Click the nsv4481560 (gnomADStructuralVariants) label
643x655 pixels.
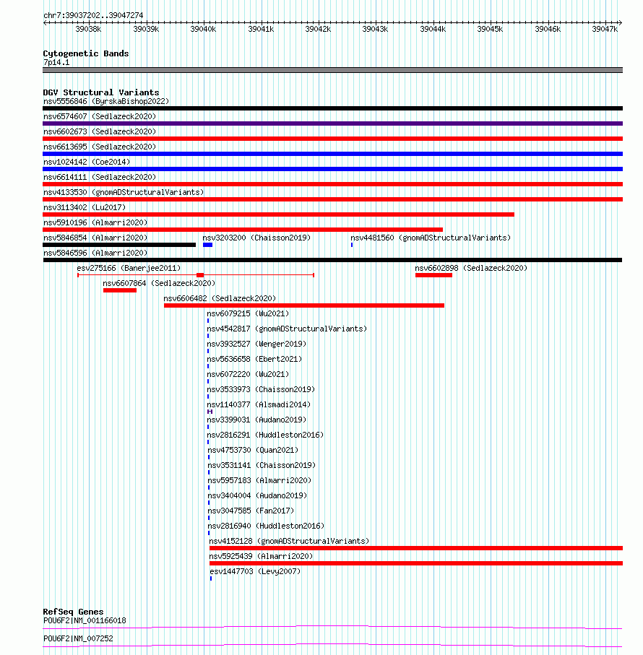click(431, 238)
